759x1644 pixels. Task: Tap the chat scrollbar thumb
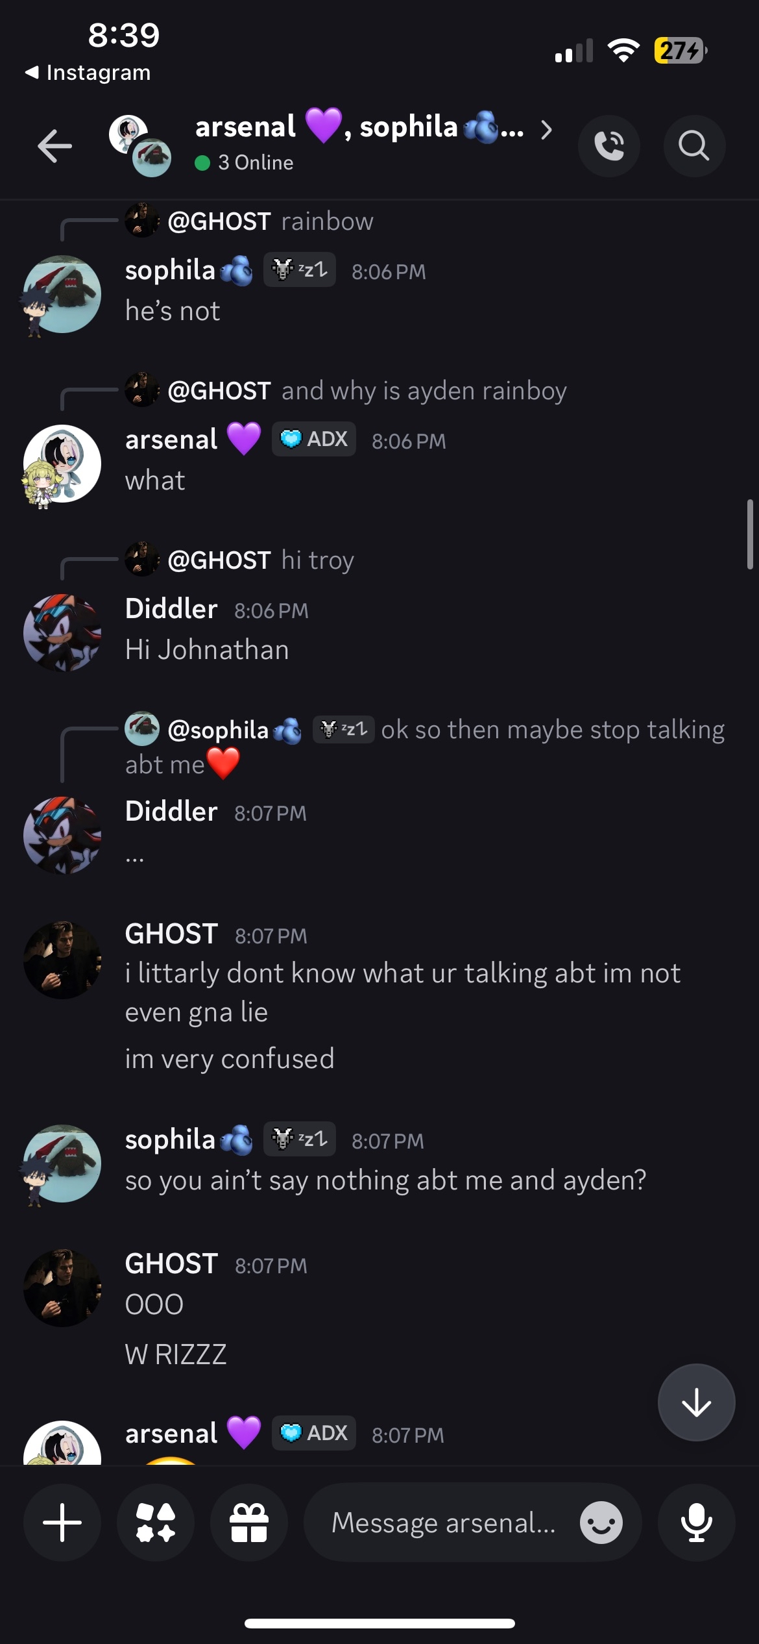point(750,534)
